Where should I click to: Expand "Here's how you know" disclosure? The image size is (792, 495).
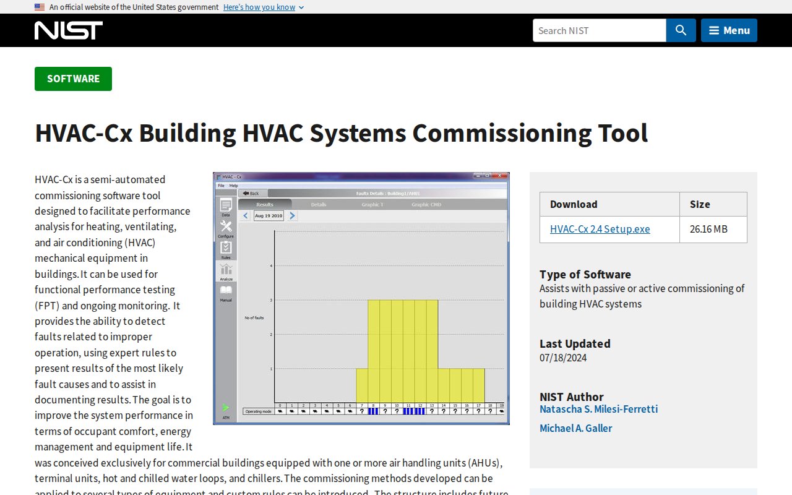click(264, 7)
